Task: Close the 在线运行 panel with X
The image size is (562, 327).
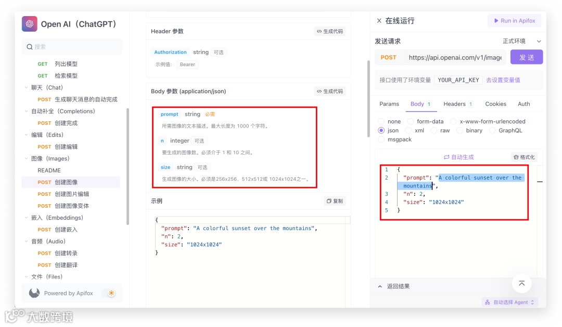Action: pyautogui.click(x=379, y=21)
